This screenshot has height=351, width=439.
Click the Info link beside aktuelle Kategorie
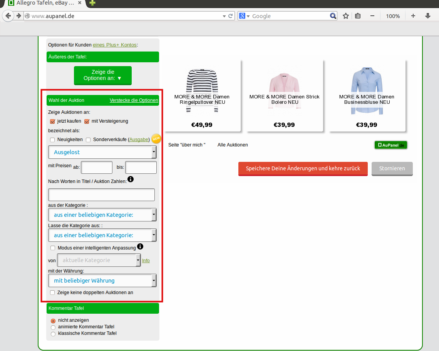point(146,260)
